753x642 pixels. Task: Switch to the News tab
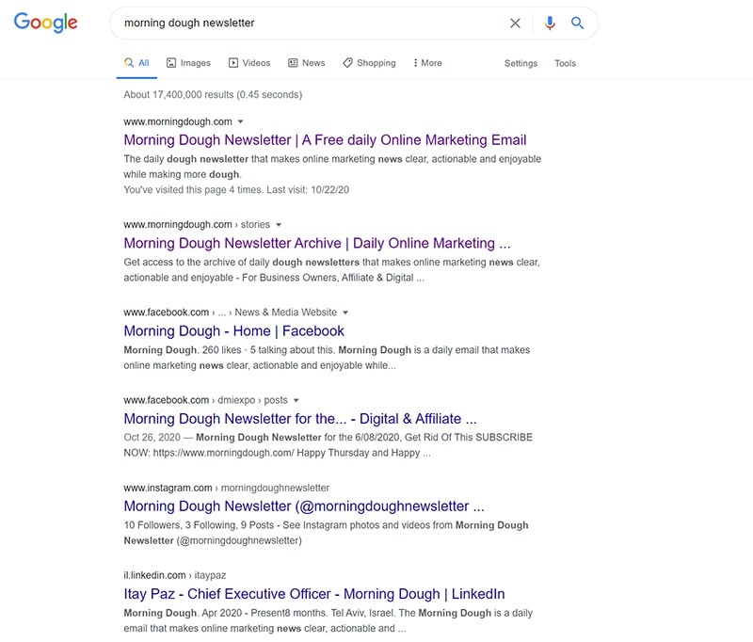[307, 63]
